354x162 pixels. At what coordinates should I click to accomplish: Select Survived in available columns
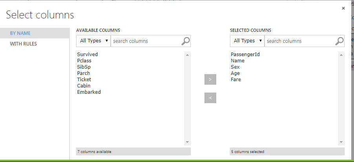(x=88, y=55)
